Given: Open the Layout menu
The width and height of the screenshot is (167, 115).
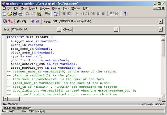Looking at the screenshot, I should [x=33, y=8].
